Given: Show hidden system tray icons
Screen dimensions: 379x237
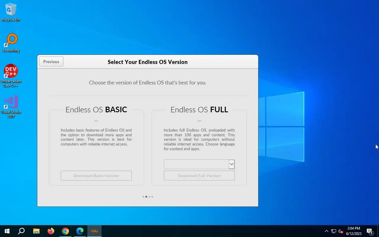Looking at the screenshot, I should pos(326,231).
